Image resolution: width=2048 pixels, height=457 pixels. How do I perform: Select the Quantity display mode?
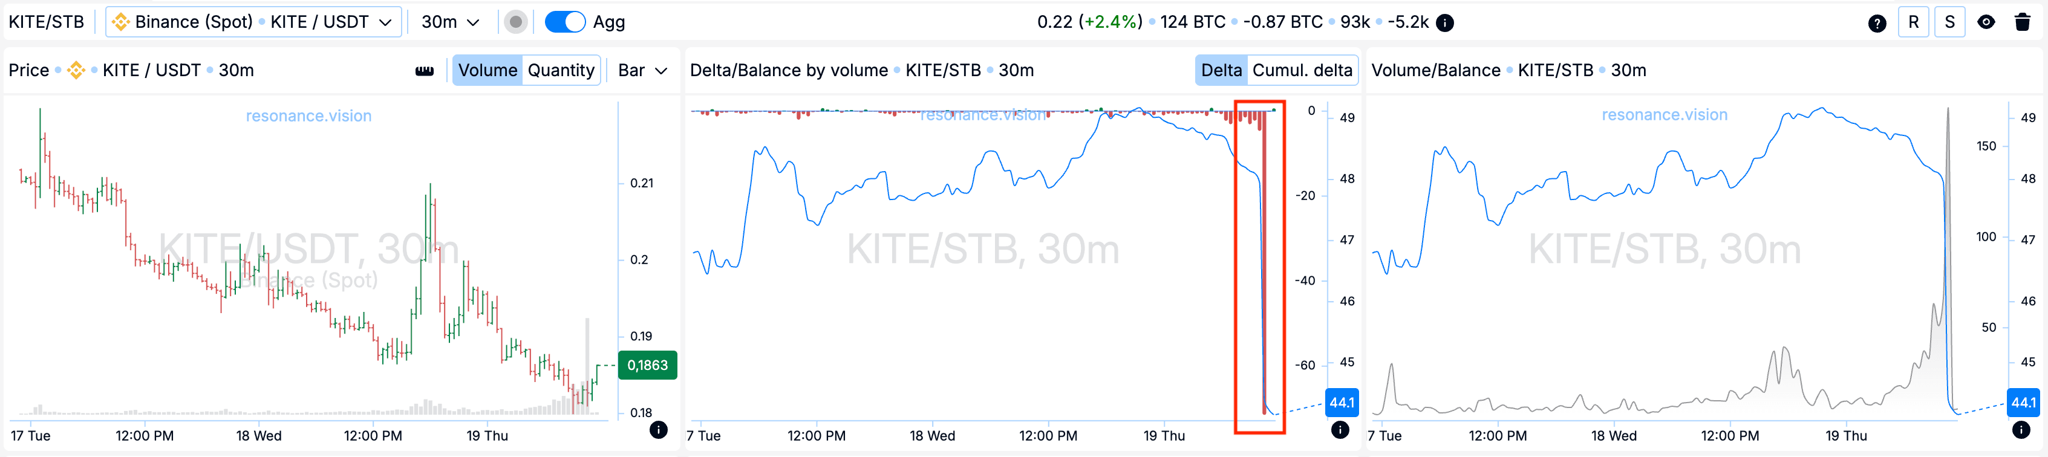pyautogui.click(x=561, y=71)
